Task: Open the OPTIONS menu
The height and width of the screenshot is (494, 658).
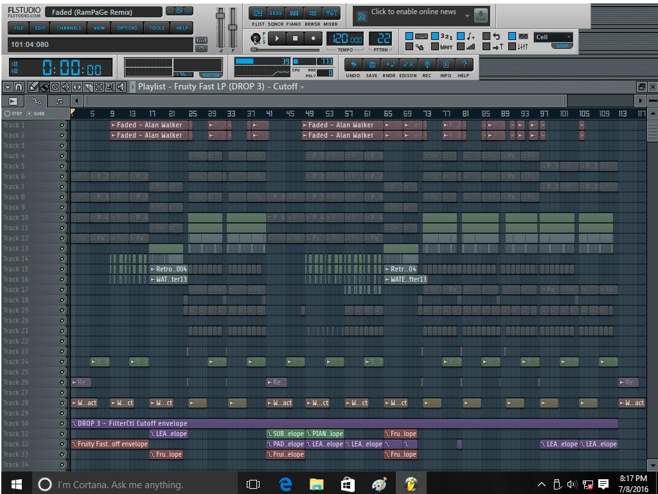Action: 128,28
